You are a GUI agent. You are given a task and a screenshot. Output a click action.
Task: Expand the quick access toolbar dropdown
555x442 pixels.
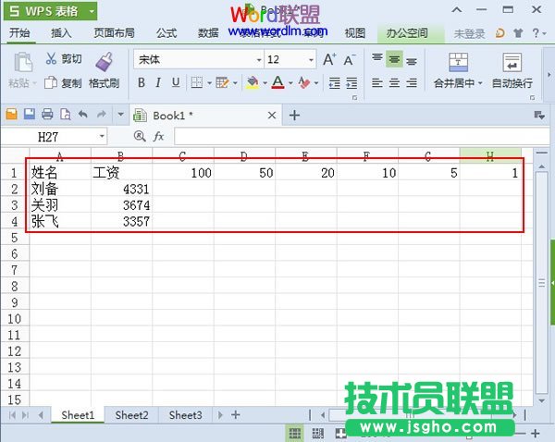[x=120, y=115]
